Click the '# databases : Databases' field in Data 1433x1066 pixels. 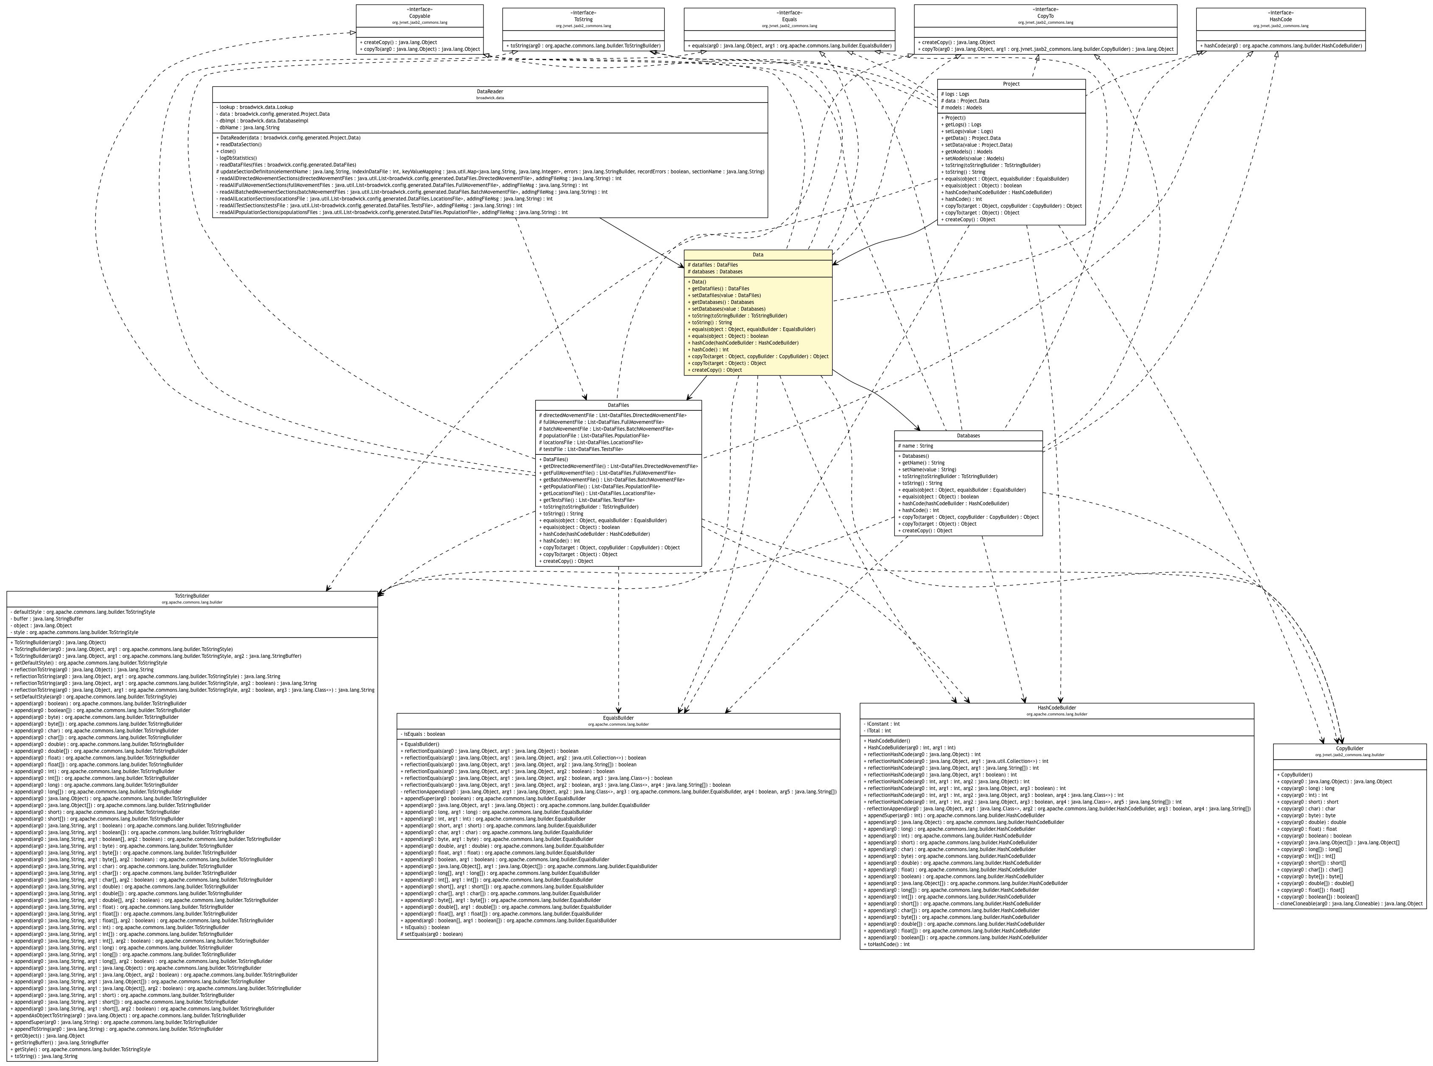tap(715, 272)
